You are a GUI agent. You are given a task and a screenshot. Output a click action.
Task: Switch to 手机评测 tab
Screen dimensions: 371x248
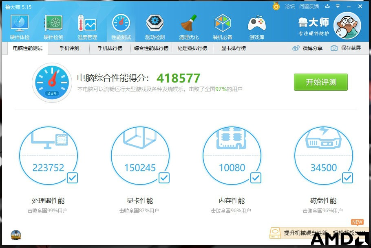69,48
